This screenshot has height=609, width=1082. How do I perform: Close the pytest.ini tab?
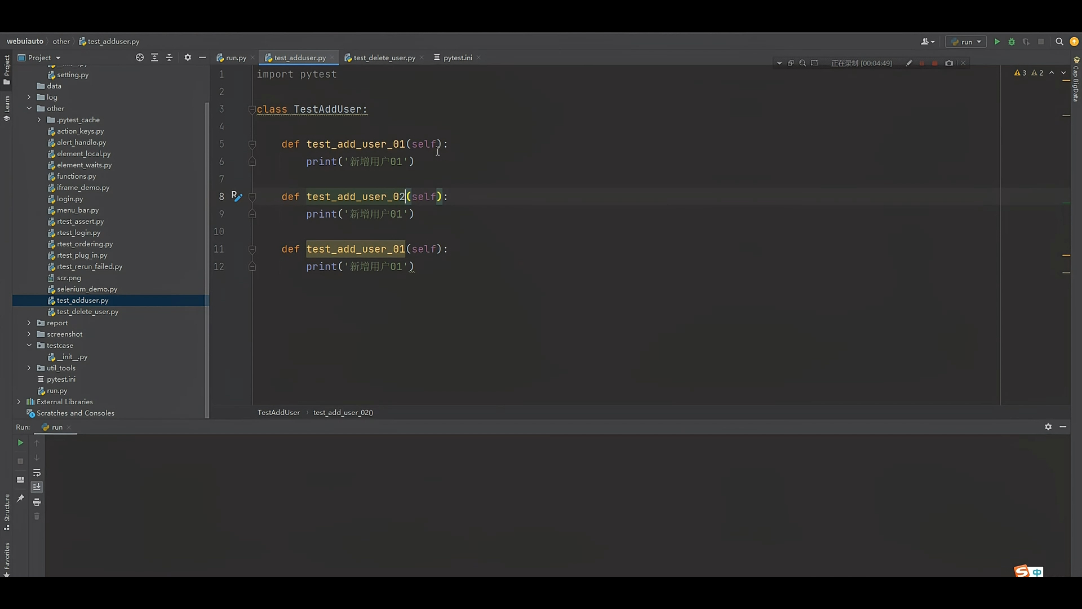(x=478, y=58)
